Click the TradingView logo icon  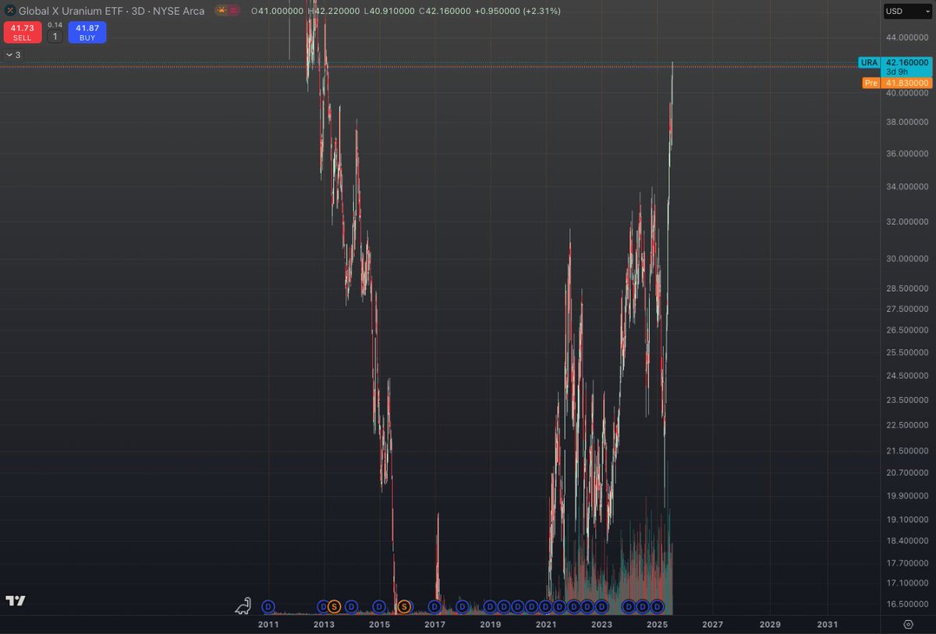[15, 600]
